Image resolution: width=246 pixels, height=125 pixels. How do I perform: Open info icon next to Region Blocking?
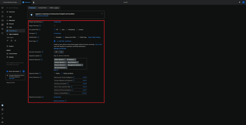[40, 26]
